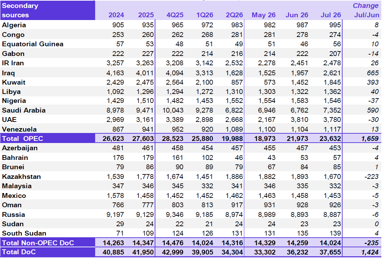Click Libya's Jul 26 value 1,362
This screenshot has width=382, height=258.
[x=332, y=92]
